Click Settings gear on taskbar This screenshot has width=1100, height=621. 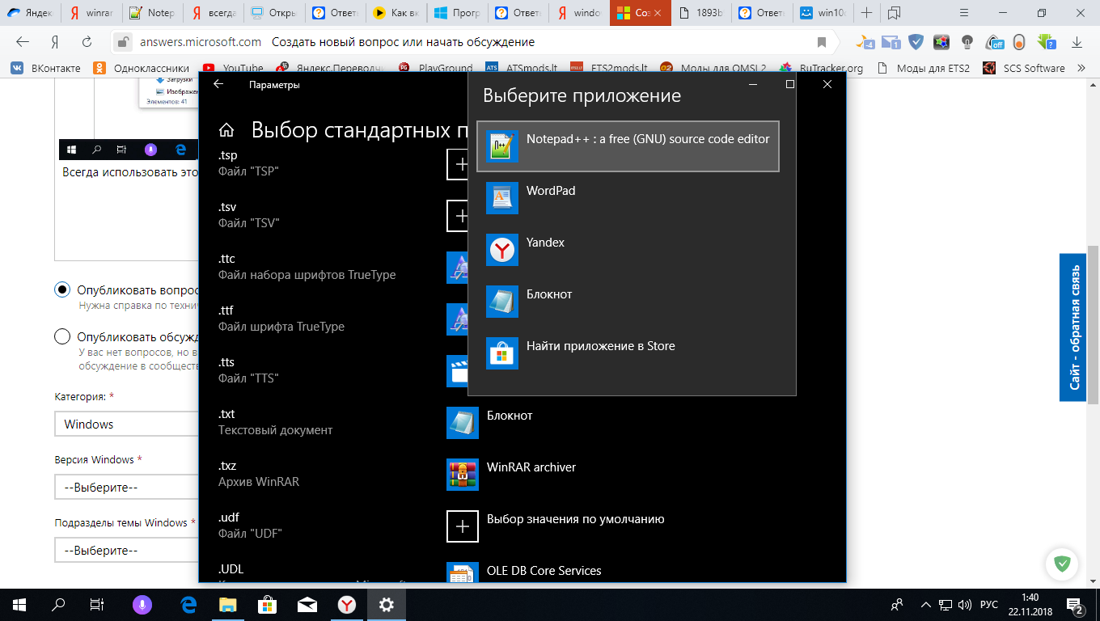pos(387,605)
